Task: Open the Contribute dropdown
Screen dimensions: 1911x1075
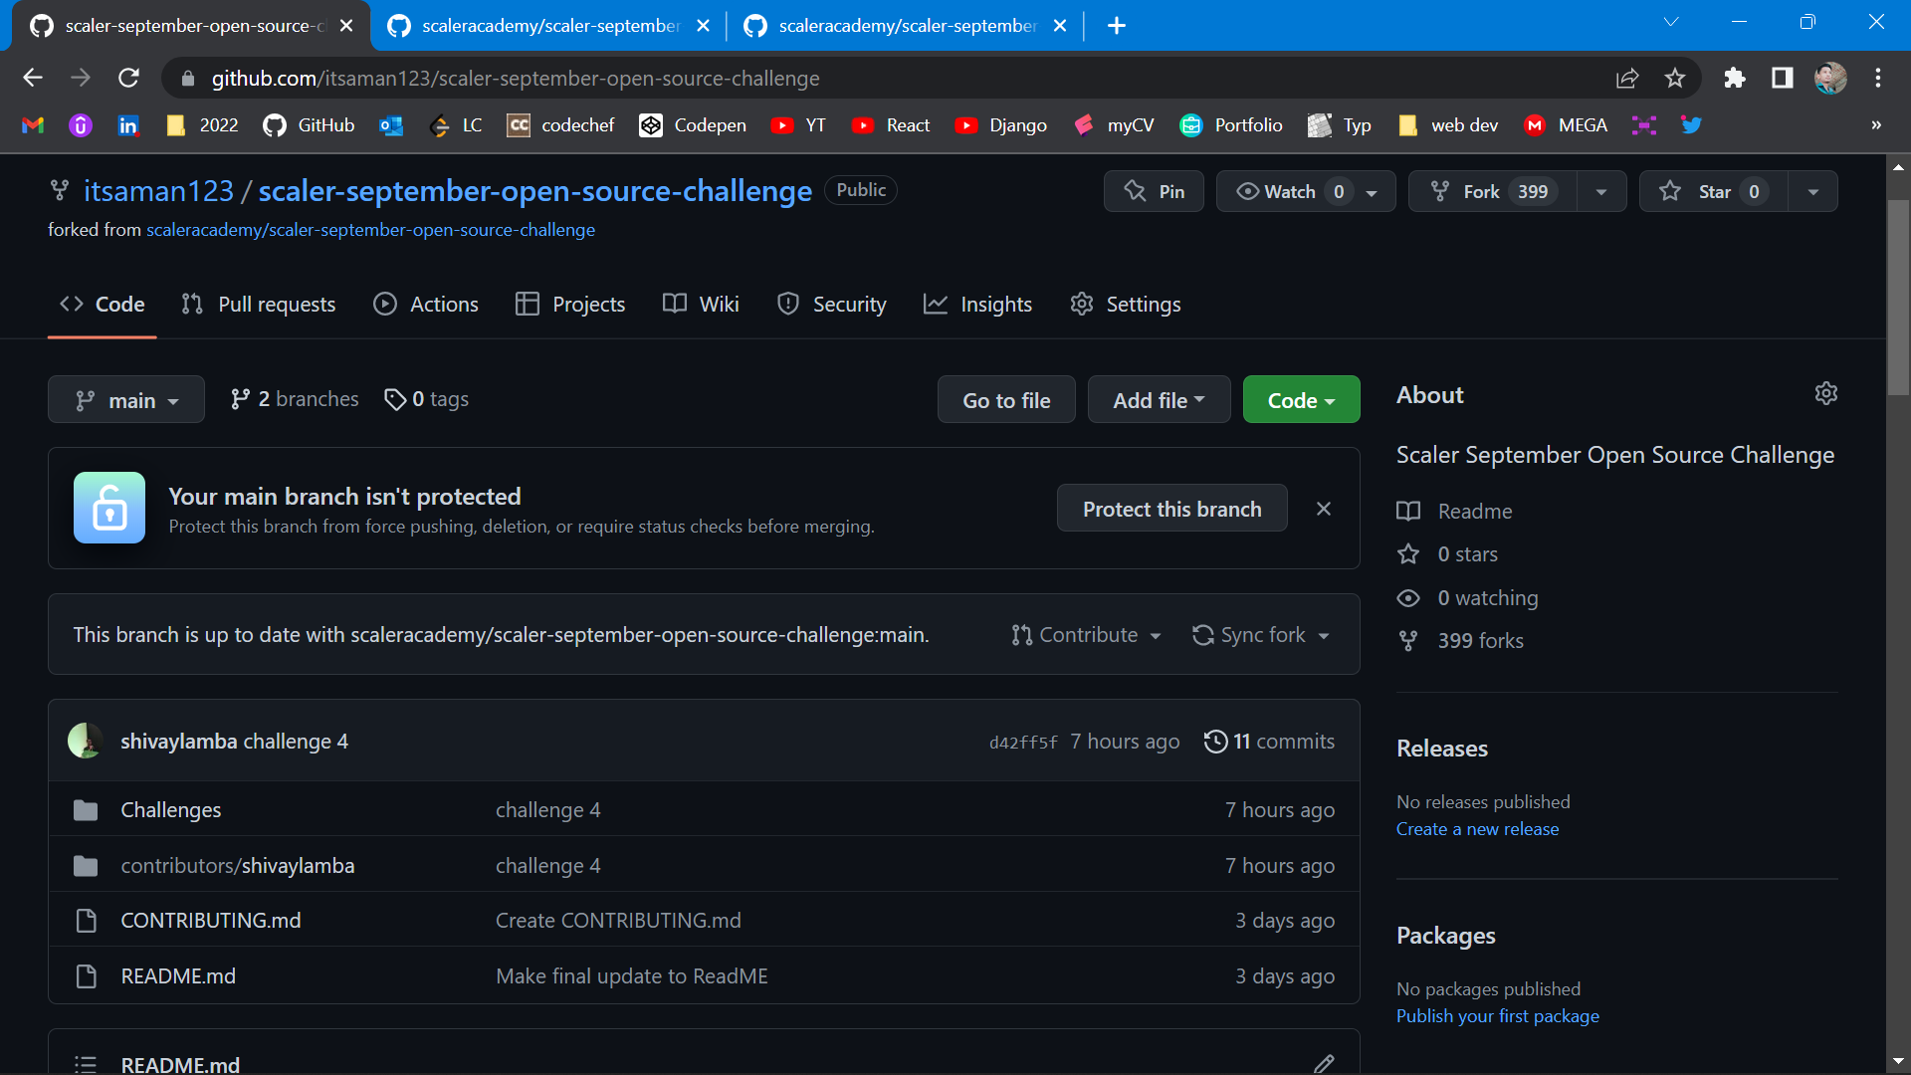Action: (x=1085, y=634)
